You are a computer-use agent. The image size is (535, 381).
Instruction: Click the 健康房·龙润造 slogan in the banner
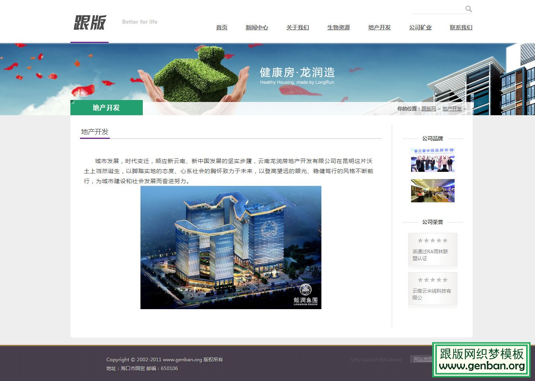298,73
